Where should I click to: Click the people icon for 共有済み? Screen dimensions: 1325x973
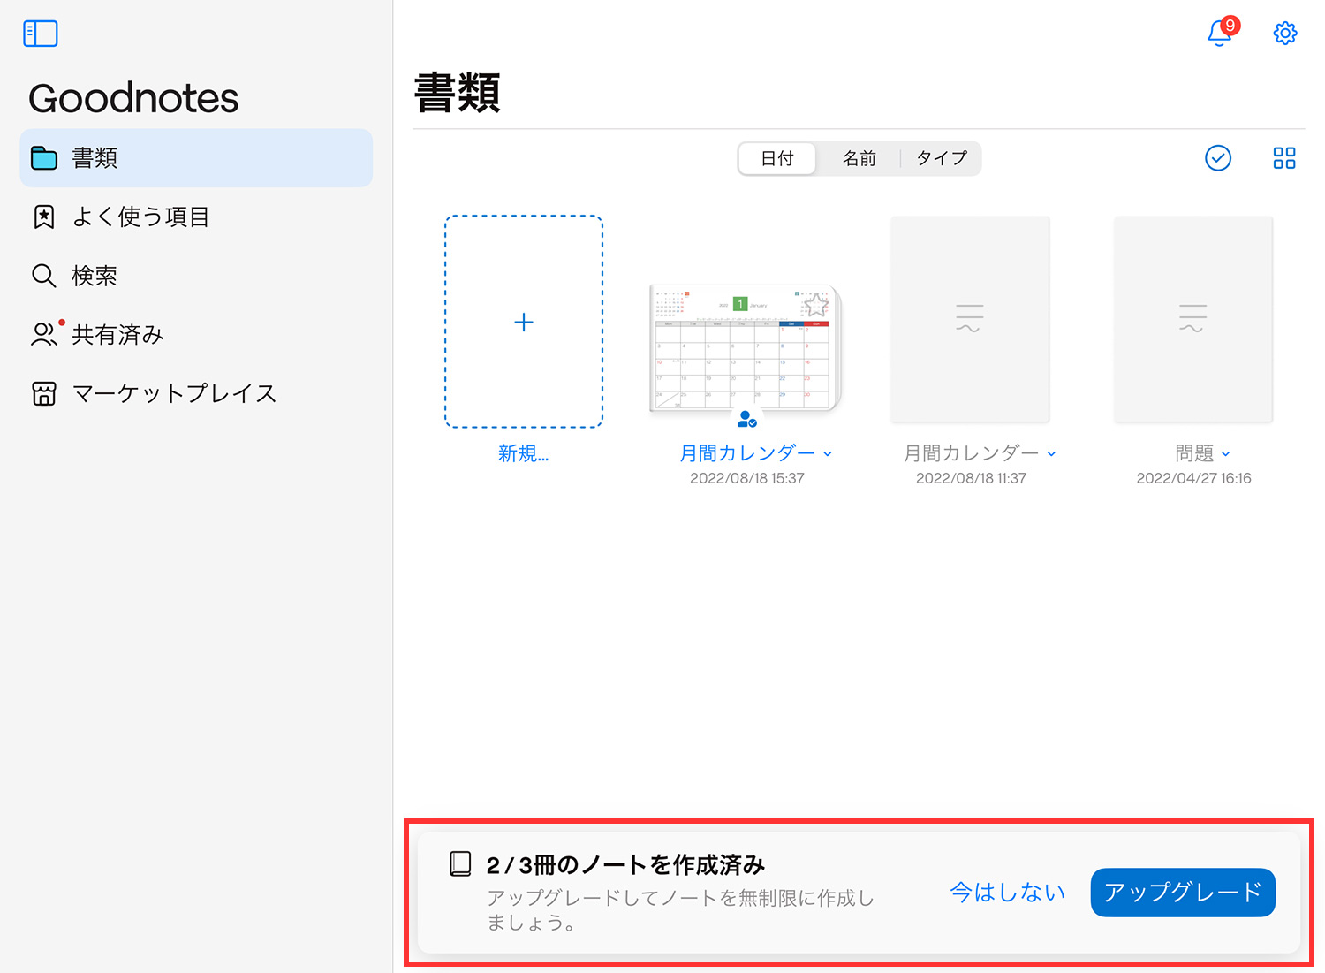[x=45, y=334]
